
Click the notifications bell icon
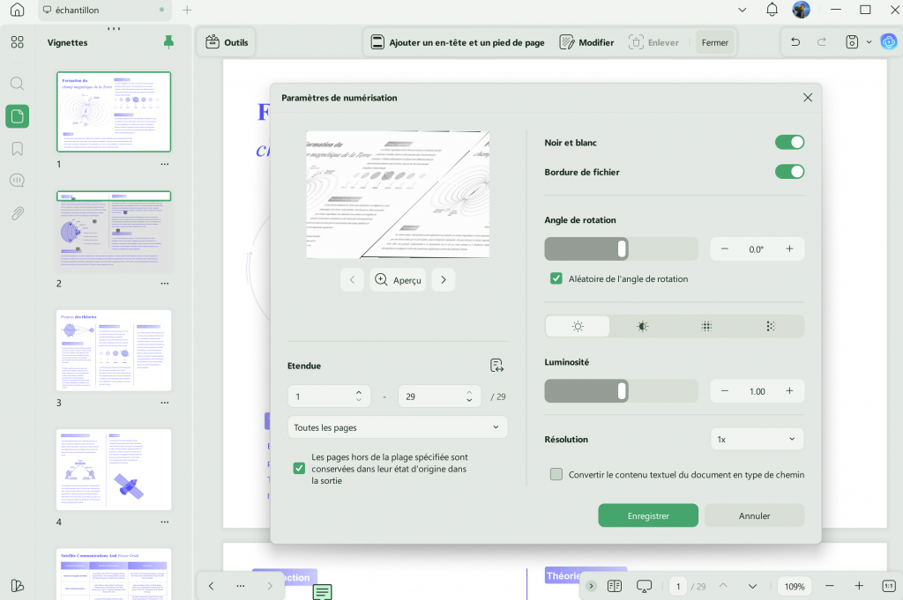click(772, 10)
